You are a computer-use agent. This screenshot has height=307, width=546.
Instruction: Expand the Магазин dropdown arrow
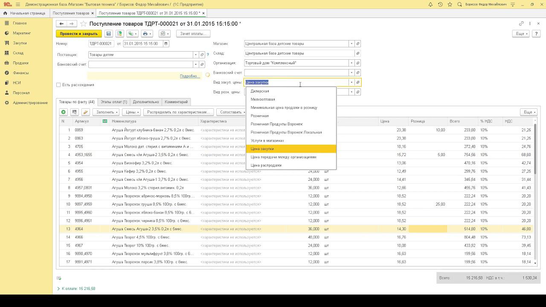coord(351,43)
